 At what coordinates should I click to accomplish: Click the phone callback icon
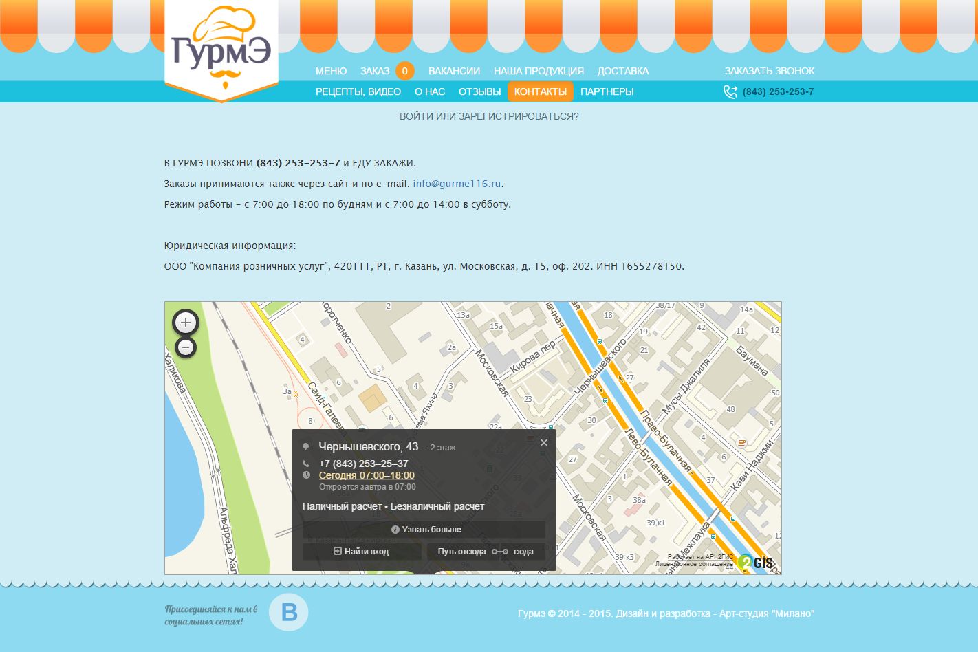[730, 92]
